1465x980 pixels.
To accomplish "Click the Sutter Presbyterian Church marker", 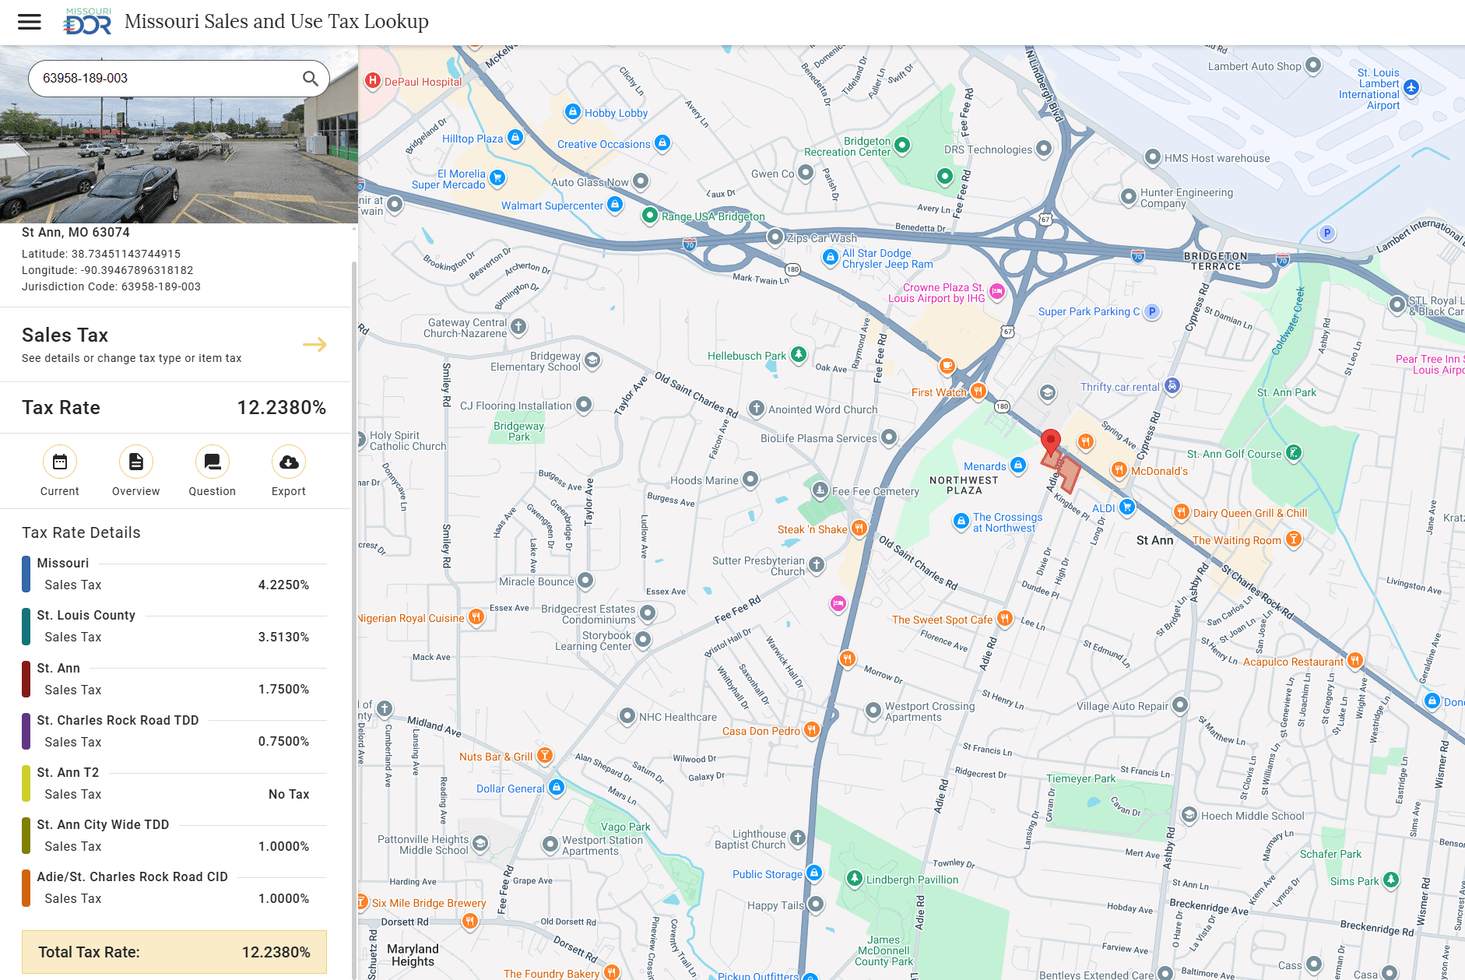I will coord(817,564).
